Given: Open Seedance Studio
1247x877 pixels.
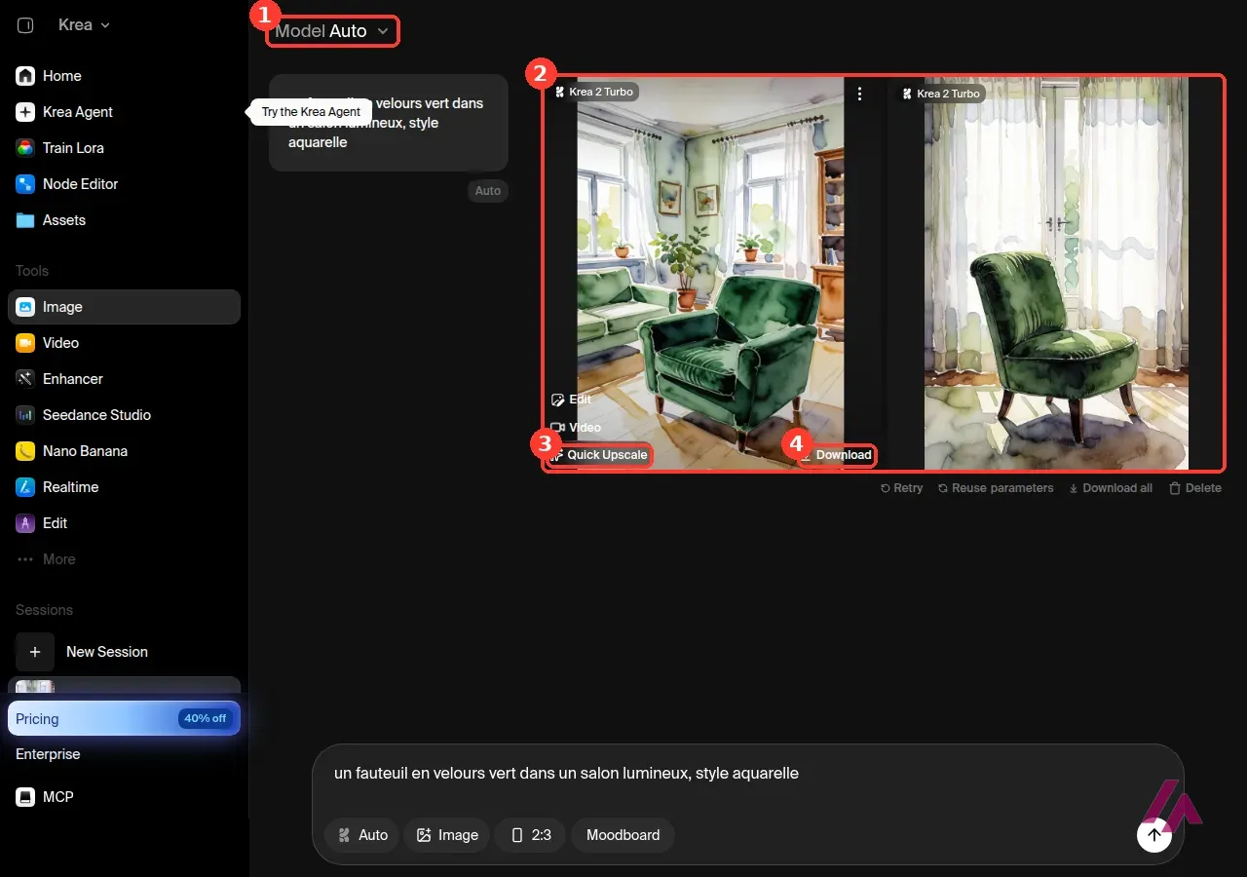Looking at the screenshot, I should point(124,415).
